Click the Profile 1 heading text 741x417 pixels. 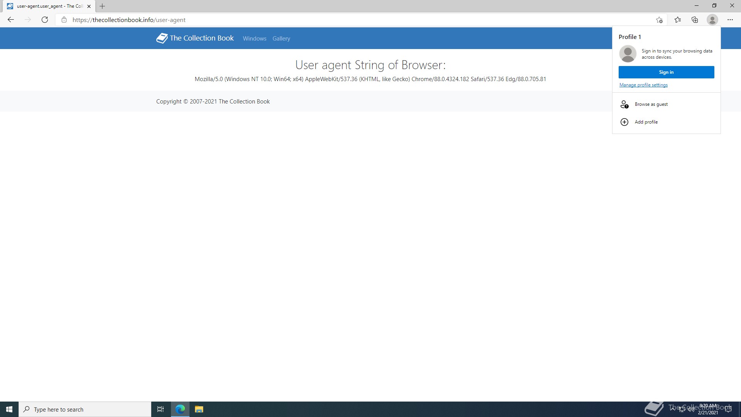click(x=629, y=37)
